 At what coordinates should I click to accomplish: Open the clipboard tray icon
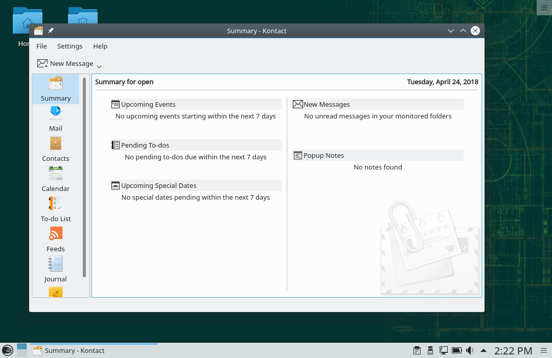point(417,350)
